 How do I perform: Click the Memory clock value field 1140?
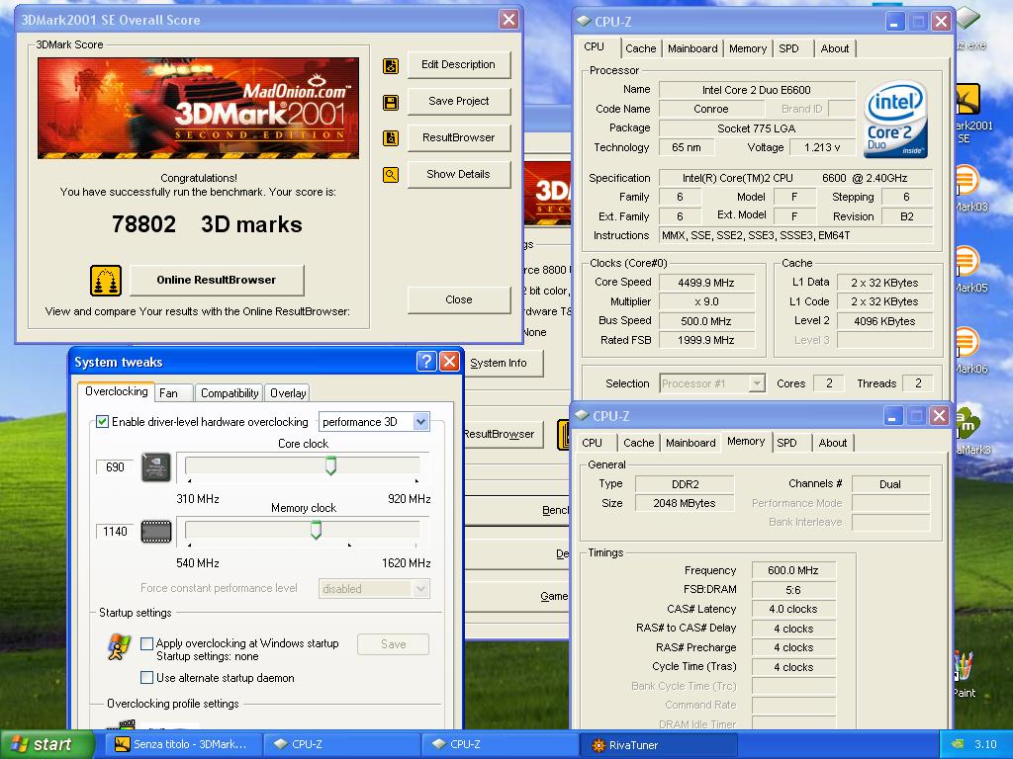click(x=115, y=531)
